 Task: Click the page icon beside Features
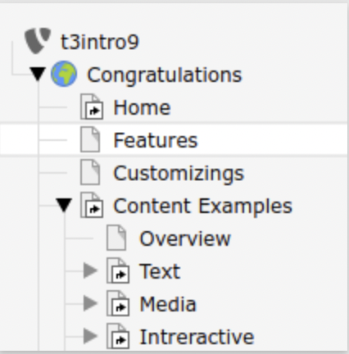[x=90, y=139]
